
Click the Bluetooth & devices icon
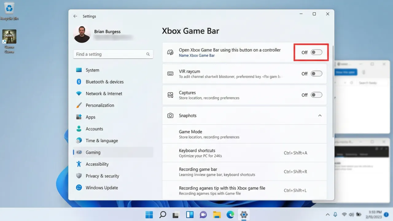[79, 82]
